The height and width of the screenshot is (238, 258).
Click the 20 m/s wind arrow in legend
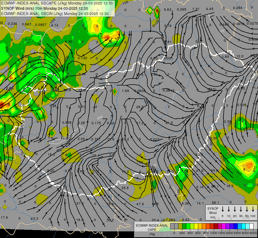pyautogui.click(x=235, y=209)
